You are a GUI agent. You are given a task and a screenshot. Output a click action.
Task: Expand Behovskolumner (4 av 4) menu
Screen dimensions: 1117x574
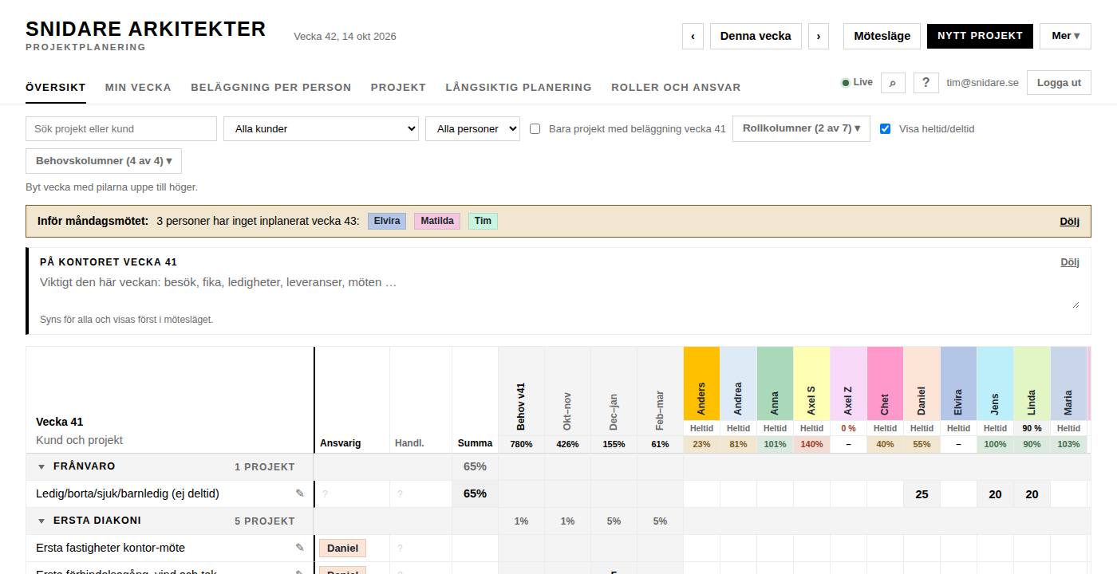point(104,161)
